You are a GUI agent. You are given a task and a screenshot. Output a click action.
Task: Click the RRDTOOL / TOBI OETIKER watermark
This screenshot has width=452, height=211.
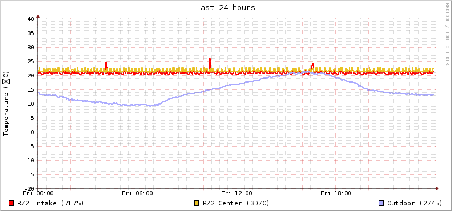click(447, 34)
